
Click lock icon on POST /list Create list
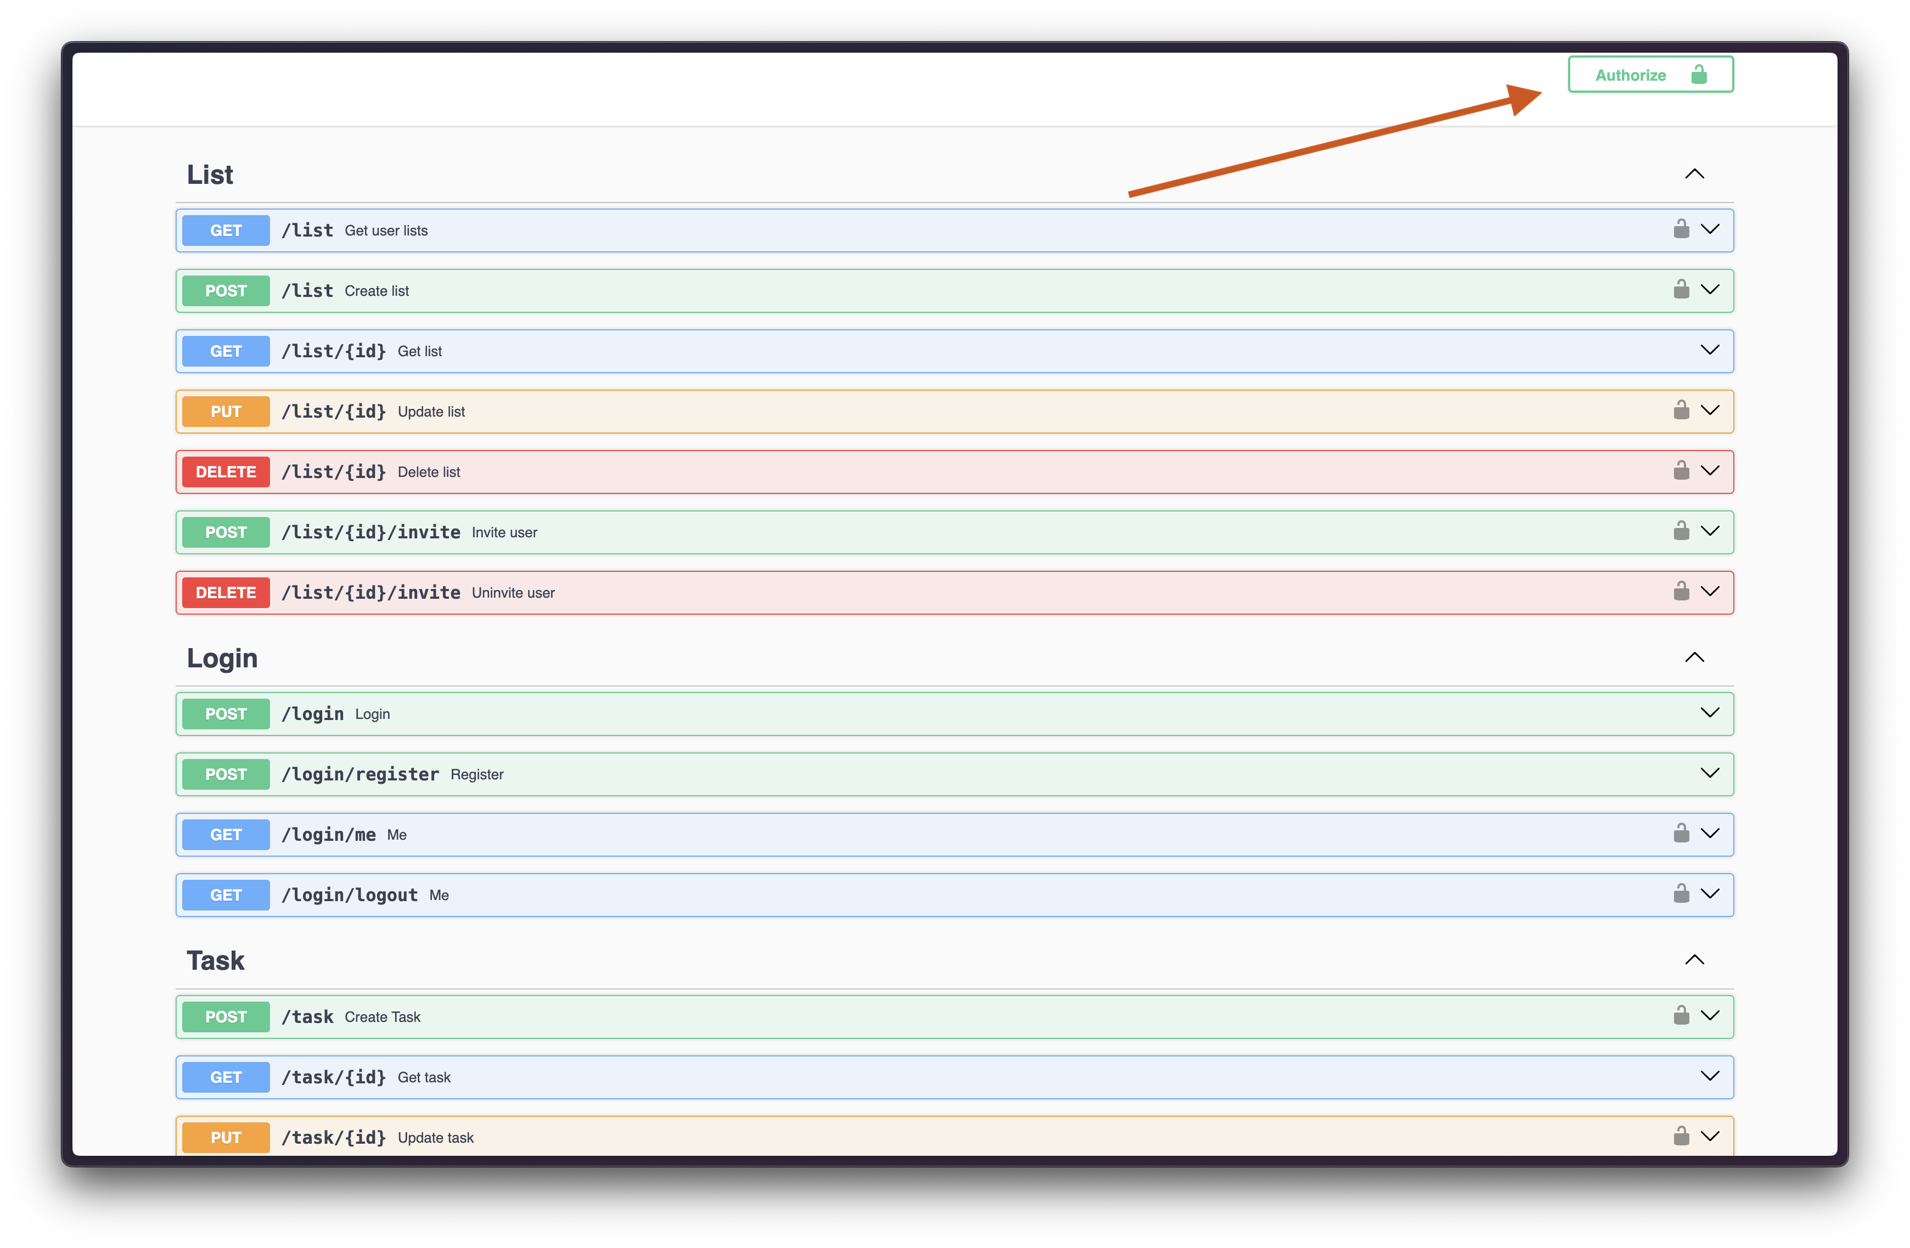point(1681,290)
